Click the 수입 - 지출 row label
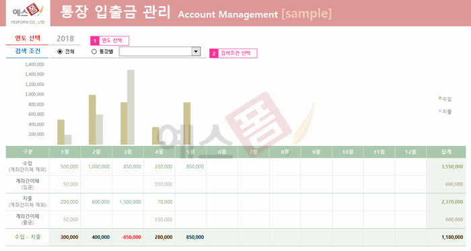The image size is (471, 251). (x=28, y=237)
